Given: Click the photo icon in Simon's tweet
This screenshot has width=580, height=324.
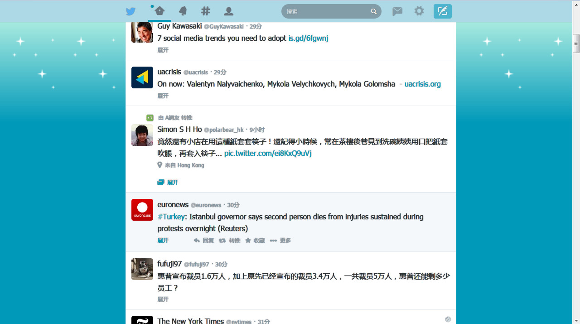Looking at the screenshot, I should 161,182.
